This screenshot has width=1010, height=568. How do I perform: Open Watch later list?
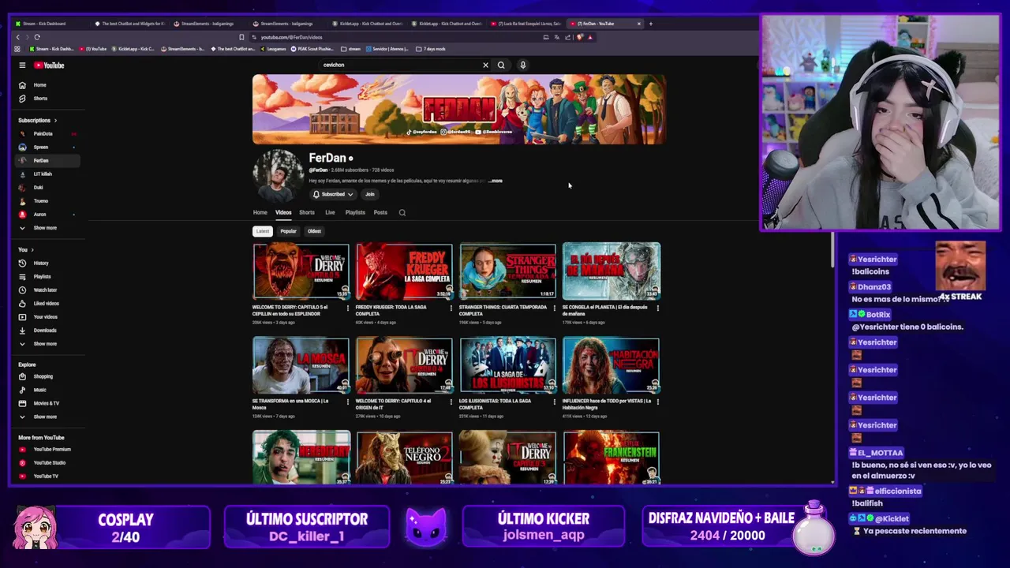tap(47, 290)
